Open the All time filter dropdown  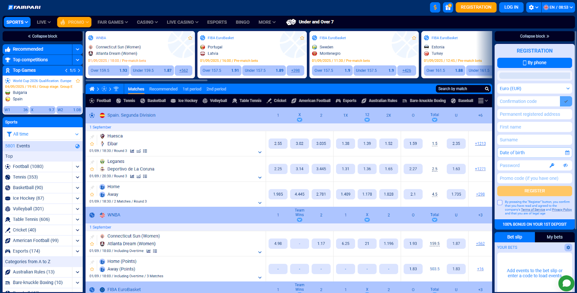(43, 134)
